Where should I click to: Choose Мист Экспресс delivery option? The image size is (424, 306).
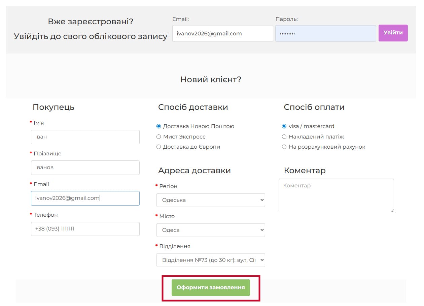159,137
